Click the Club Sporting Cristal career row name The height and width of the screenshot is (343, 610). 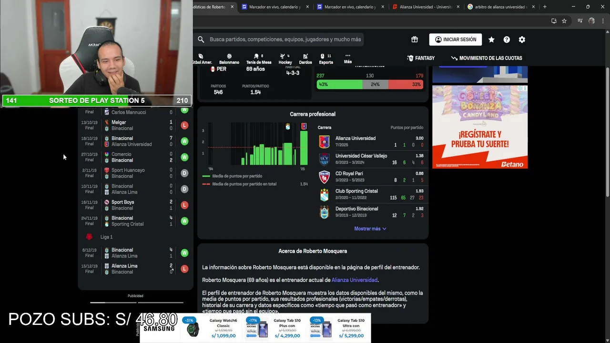pyautogui.click(x=356, y=191)
